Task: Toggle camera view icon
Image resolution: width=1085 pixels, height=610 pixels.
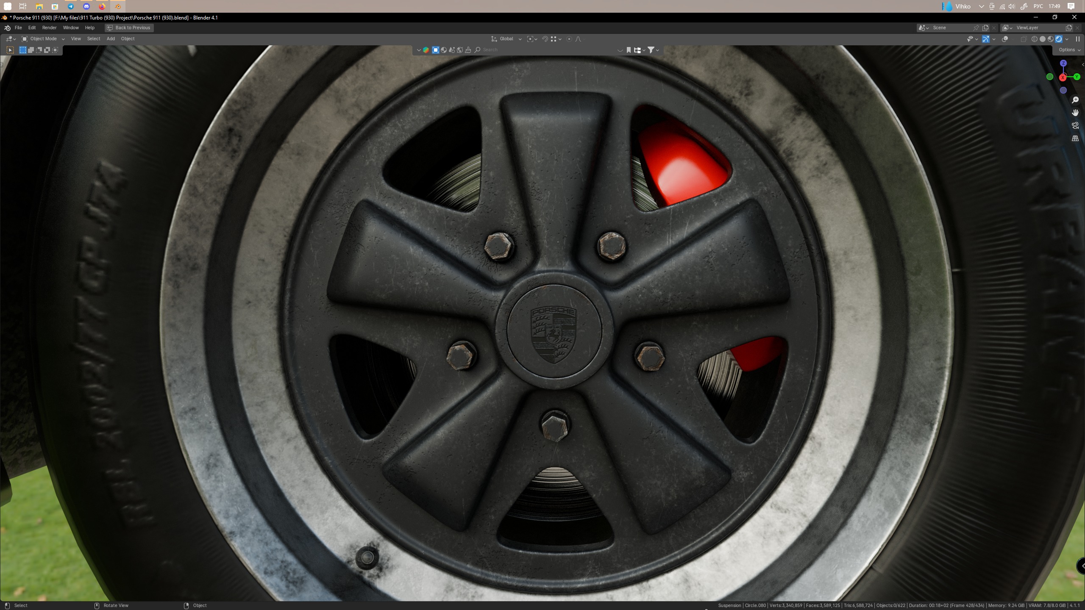Action: 1075,125
